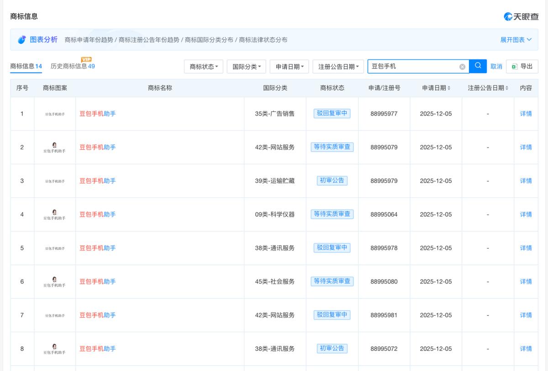Viewport: 548px width, 371px height.
Task: Open the 注册公告日期 dropdown filter
Action: coord(338,67)
